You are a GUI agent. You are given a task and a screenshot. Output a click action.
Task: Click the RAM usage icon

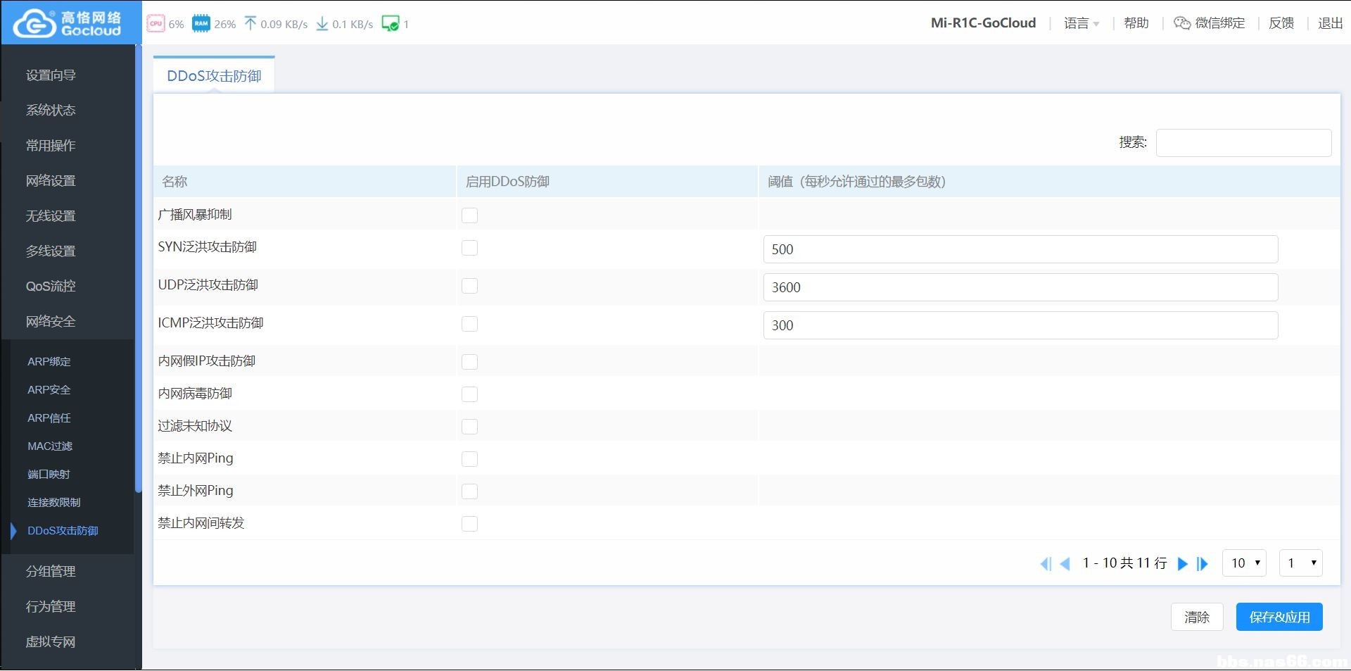pos(201,23)
